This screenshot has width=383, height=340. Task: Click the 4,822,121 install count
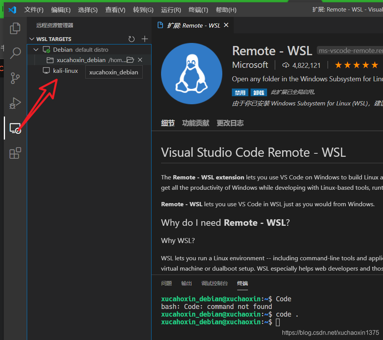click(x=306, y=66)
